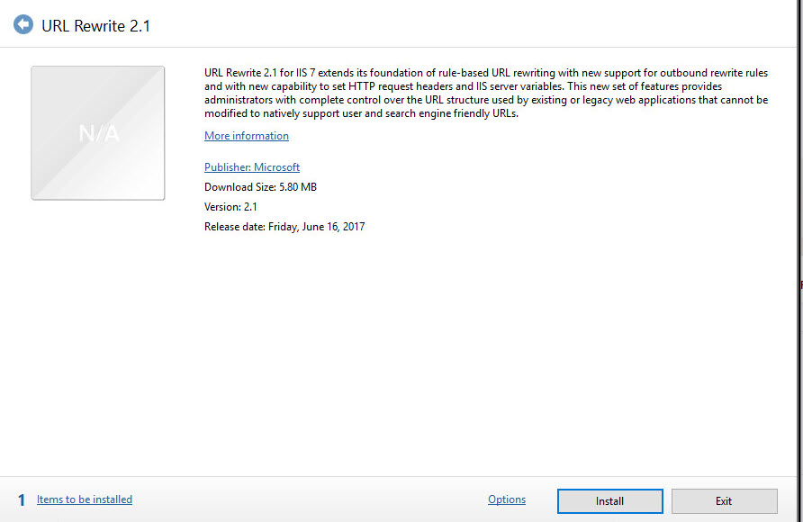Image resolution: width=803 pixels, height=522 pixels.
Task: Click the product description's first line
Action: (486, 73)
